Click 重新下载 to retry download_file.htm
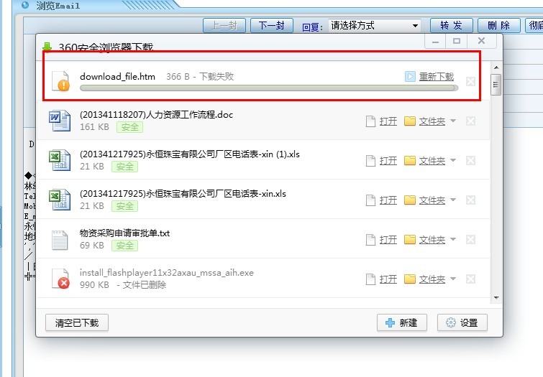Screen dimensions: 543x377 pos(436,76)
